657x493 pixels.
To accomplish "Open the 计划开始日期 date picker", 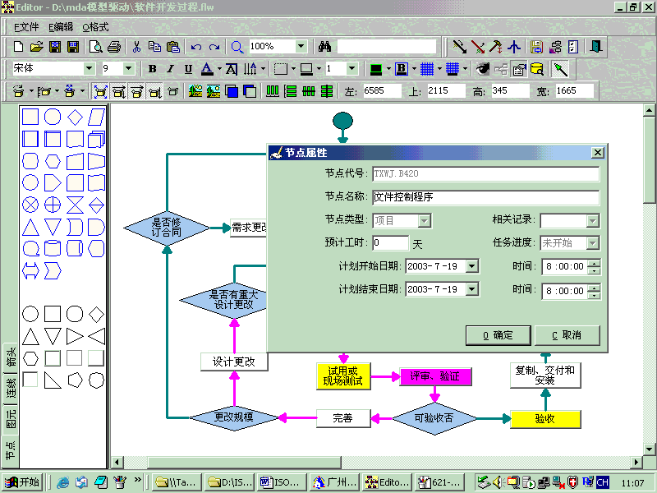I will pos(471,265).
